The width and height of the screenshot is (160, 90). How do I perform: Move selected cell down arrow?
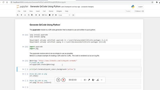(x=39, y=15)
